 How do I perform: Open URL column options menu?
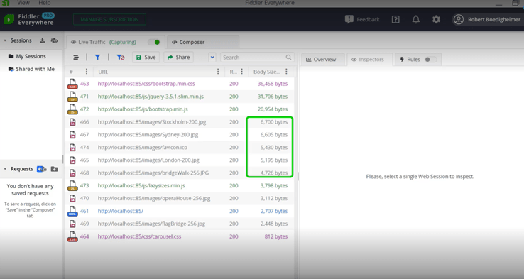tap(218, 72)
